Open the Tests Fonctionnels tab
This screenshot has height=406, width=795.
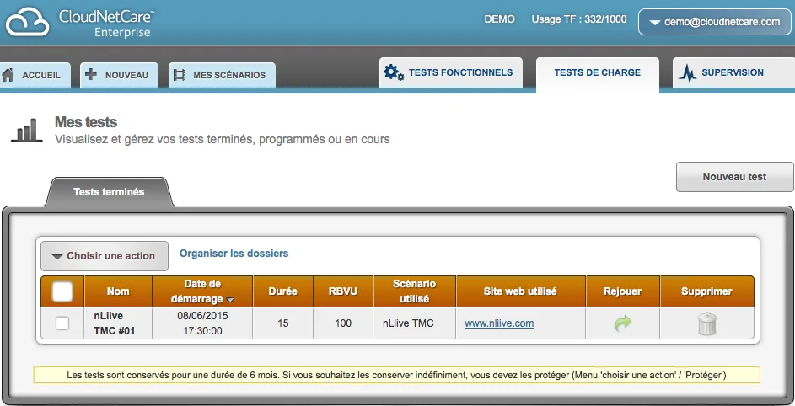451,72
